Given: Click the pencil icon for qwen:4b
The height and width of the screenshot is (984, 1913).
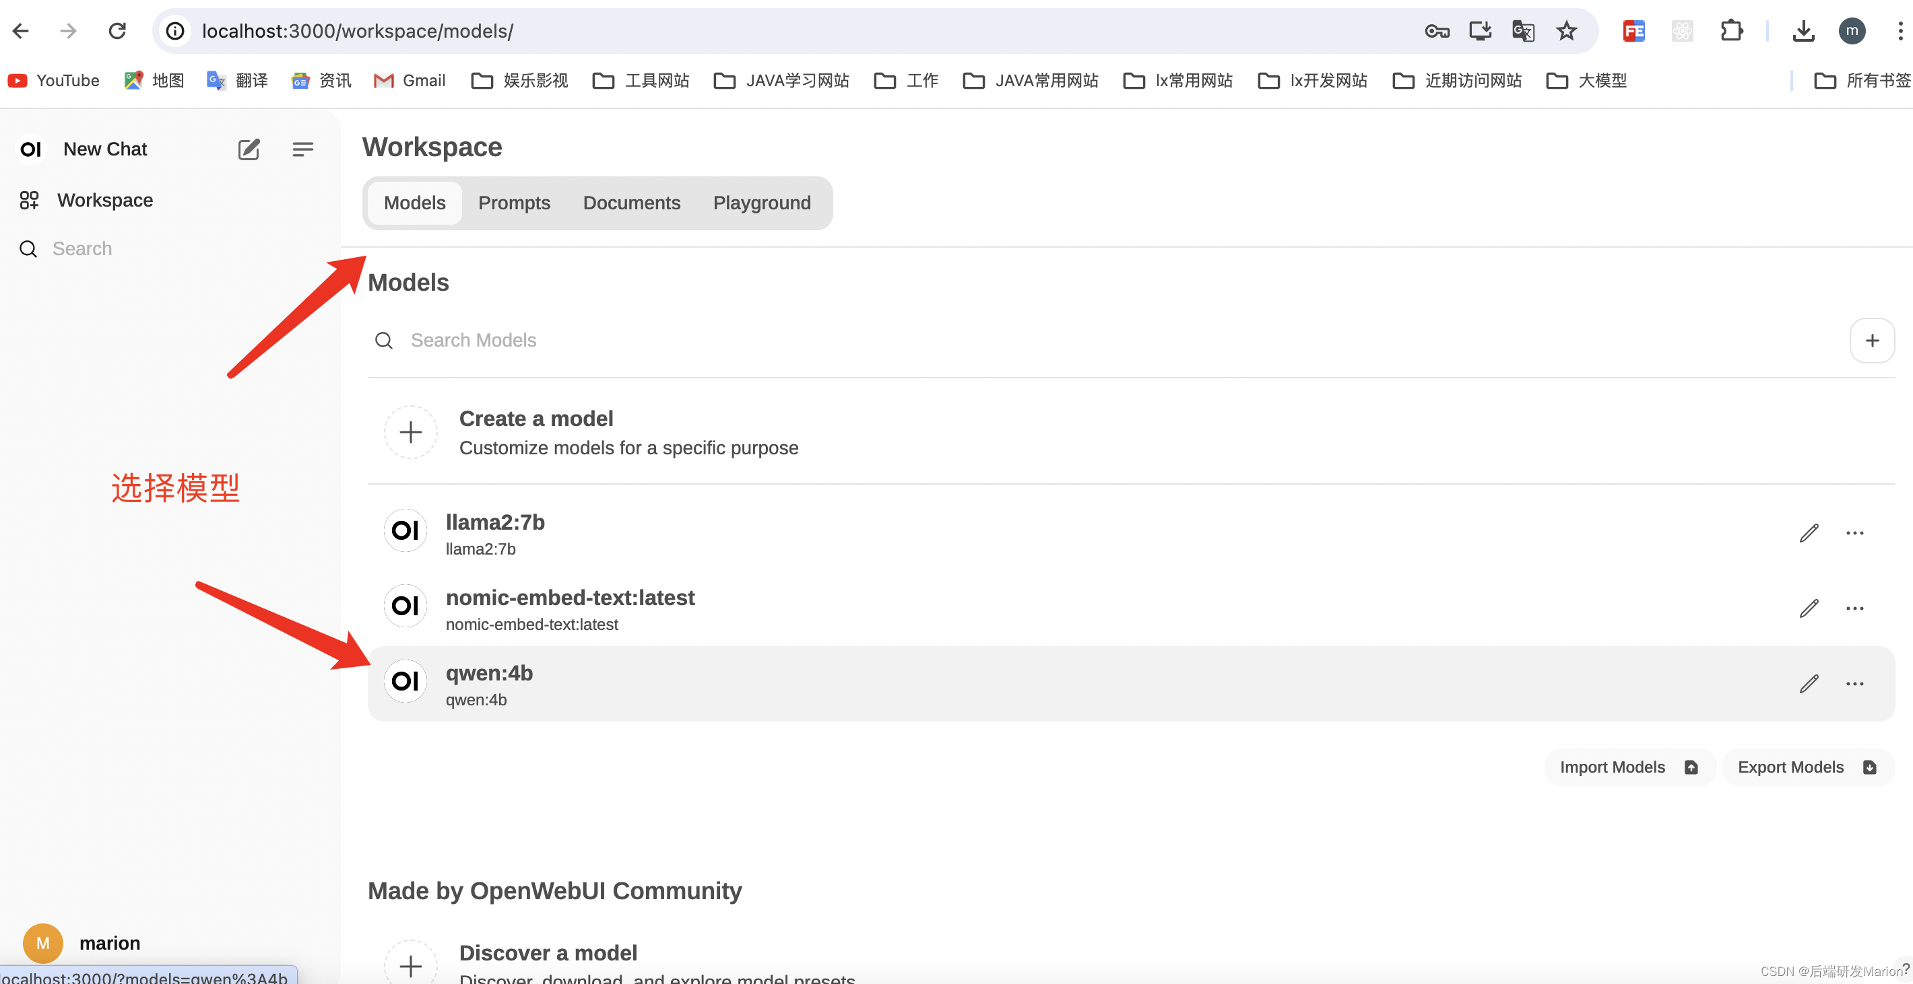Looking at the screenshot, I should [1809, 683].
